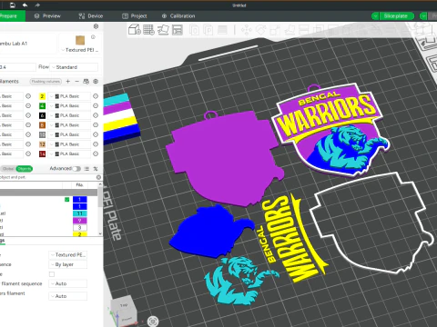Click filament 2 yellow color swatch
The height and width of the screenshot is (327, 437).
click(42, 96)
